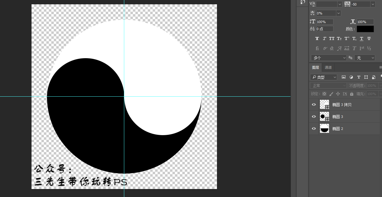Toggle faux italic text style
This screenshot has height=197, width=382.
tap(325, 39)
